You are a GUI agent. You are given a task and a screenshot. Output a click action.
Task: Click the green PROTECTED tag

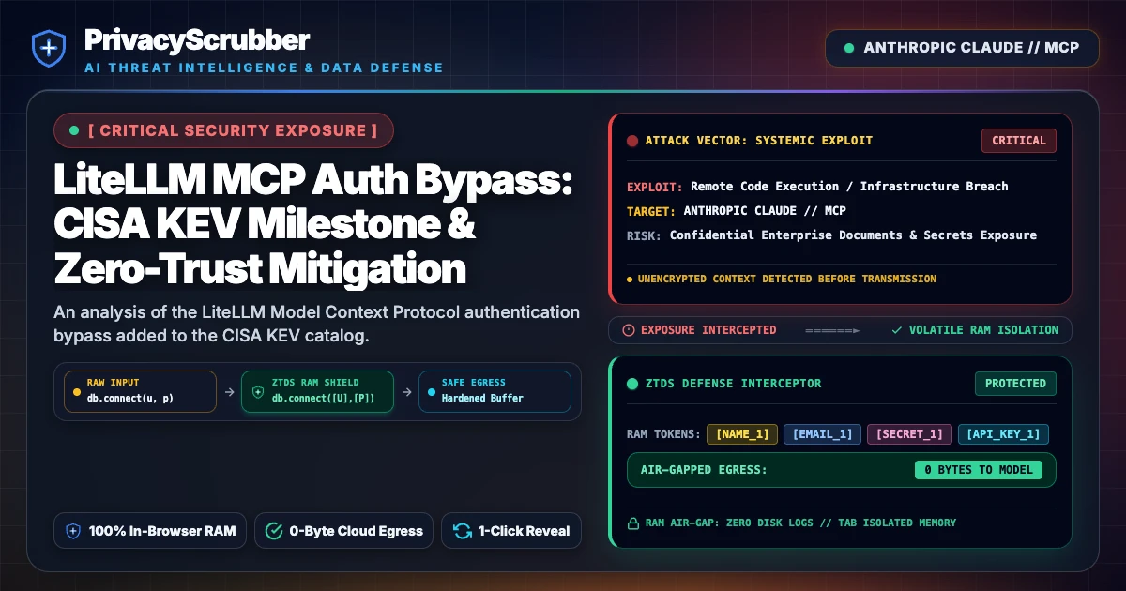click(x=1015, y=383)
